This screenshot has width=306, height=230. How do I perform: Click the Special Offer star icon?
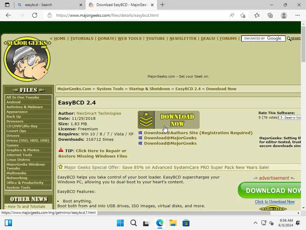coord(60,167)
